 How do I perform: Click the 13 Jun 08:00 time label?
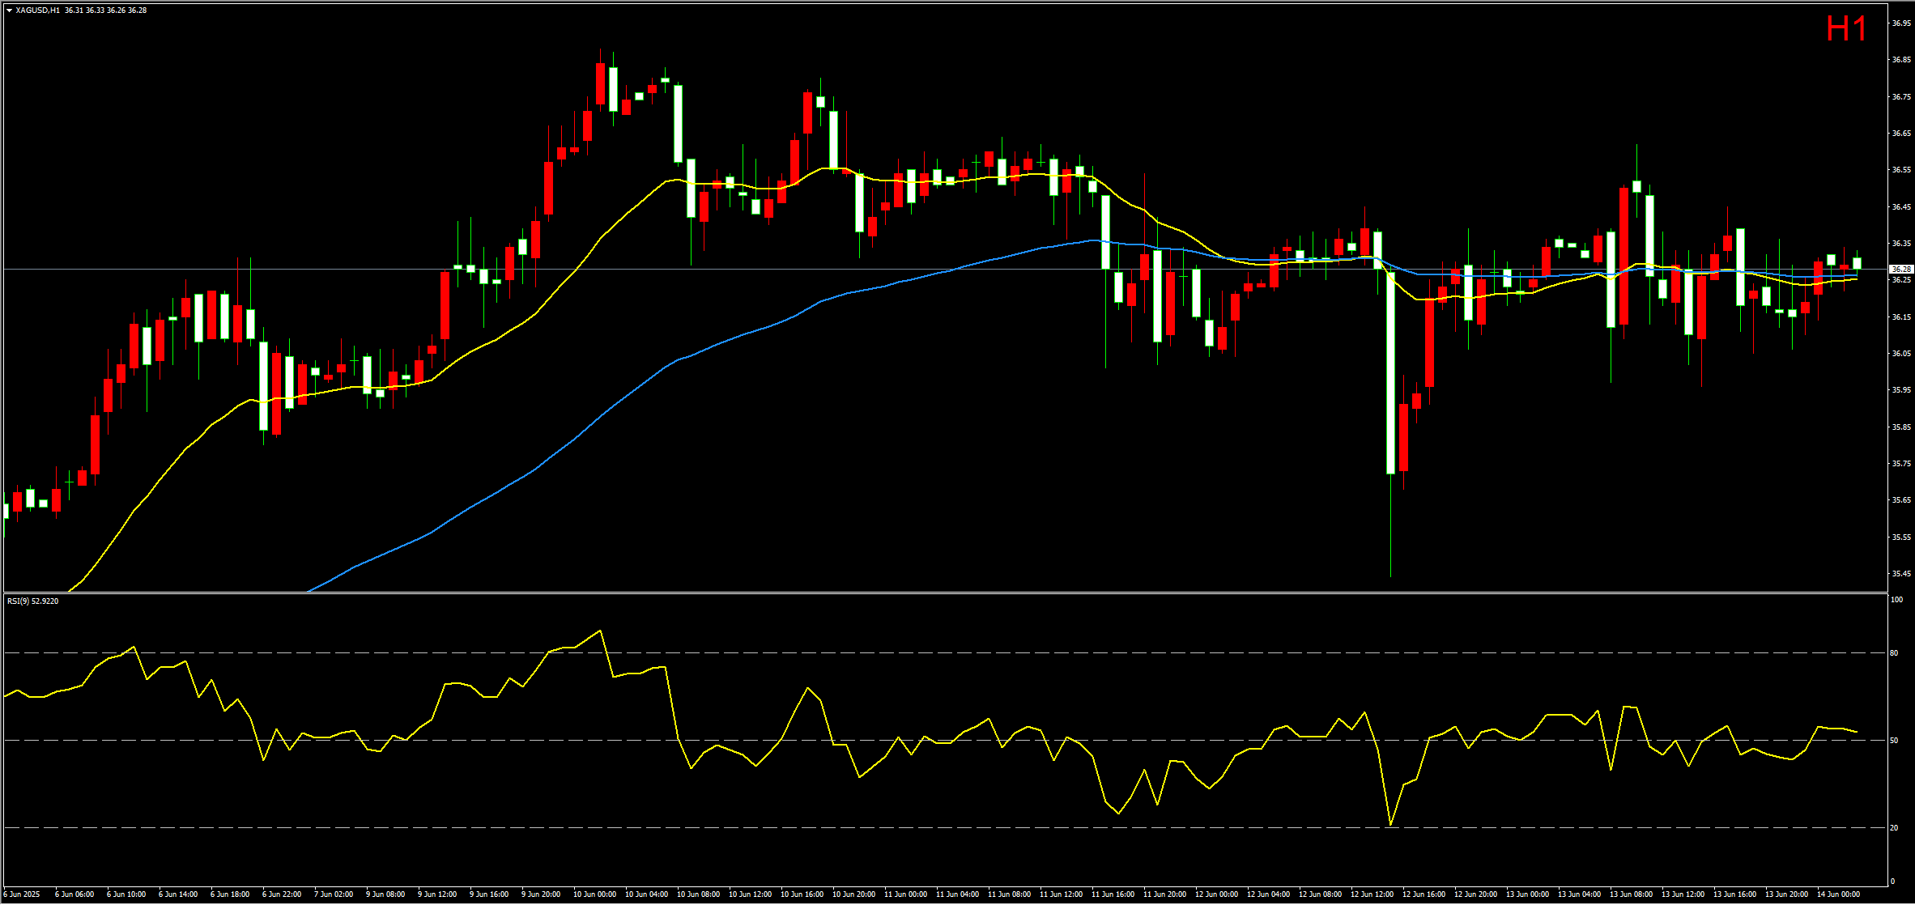(1631, 894)
